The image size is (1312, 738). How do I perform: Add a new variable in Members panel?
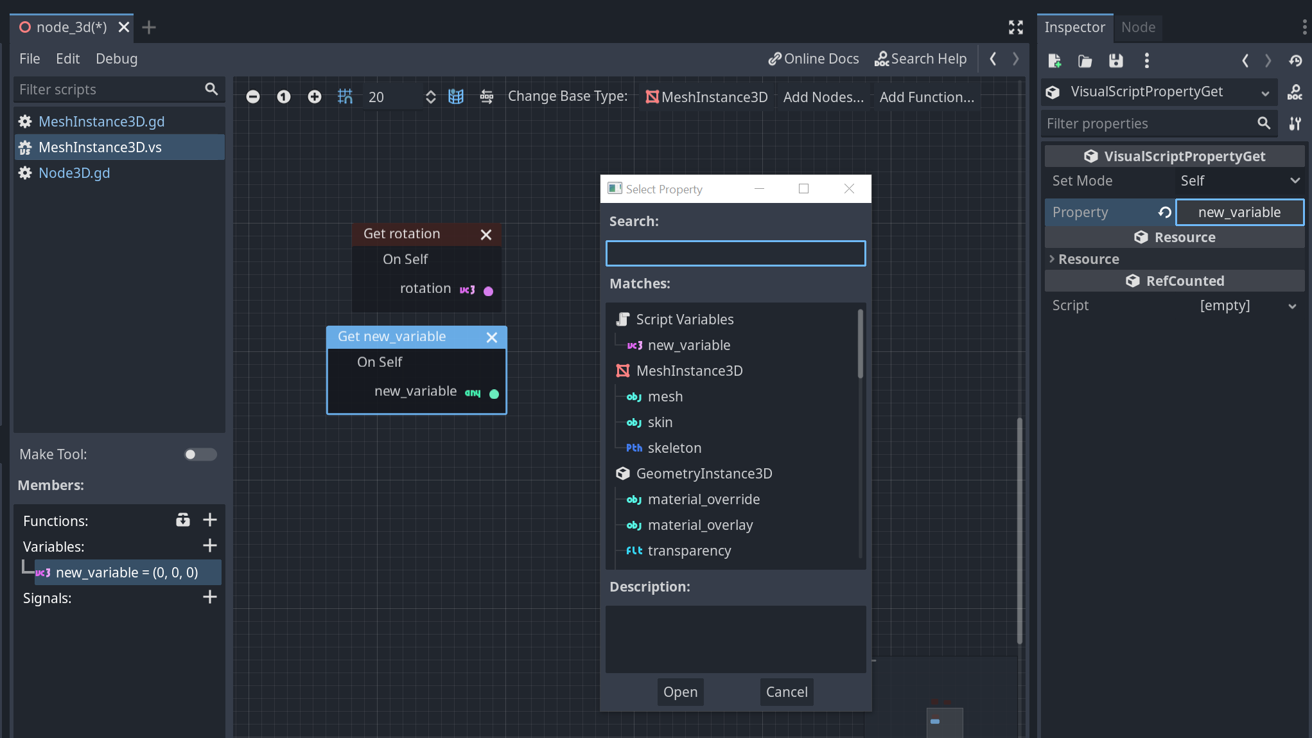click(x=210, y=545)
